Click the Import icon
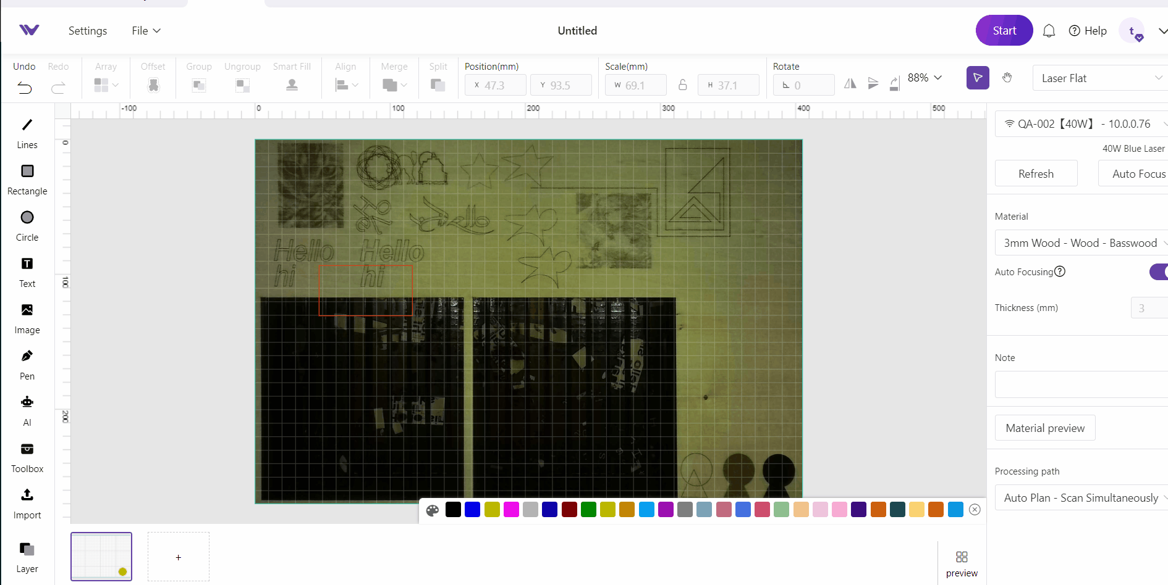Image resolution: width=1168 pixels, height=585 pixels. (x=27, y=495)
